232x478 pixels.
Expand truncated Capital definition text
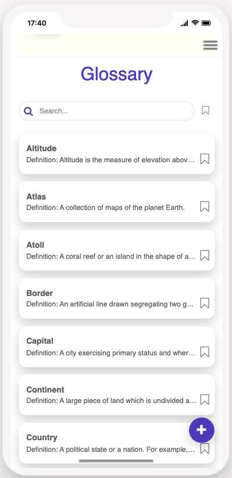111,353
